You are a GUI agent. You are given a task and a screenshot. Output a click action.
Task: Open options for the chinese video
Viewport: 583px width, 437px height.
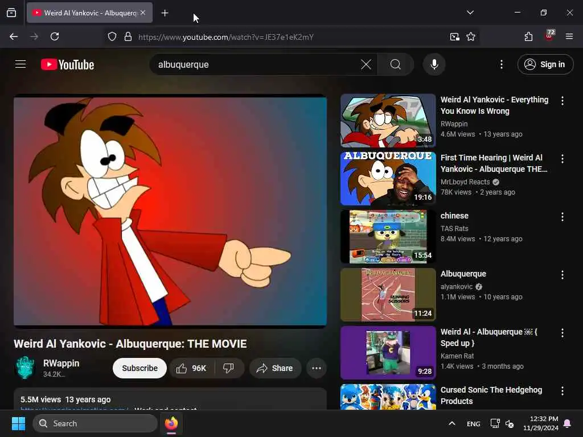[562, 217]
